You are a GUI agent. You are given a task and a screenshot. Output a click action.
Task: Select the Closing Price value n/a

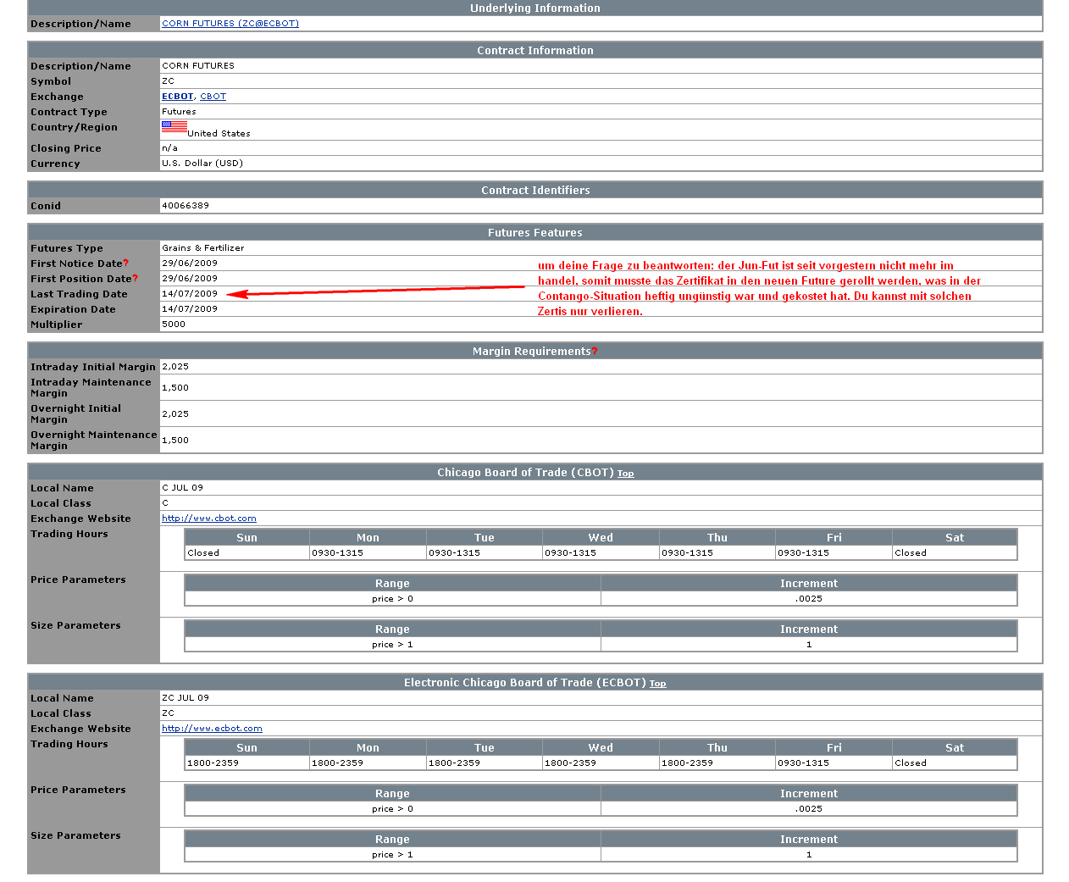click(x=170, y=148)
